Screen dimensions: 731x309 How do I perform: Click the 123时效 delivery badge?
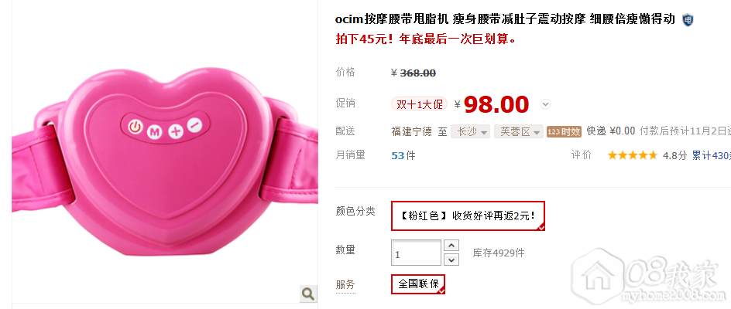click(x=564, y=131)
